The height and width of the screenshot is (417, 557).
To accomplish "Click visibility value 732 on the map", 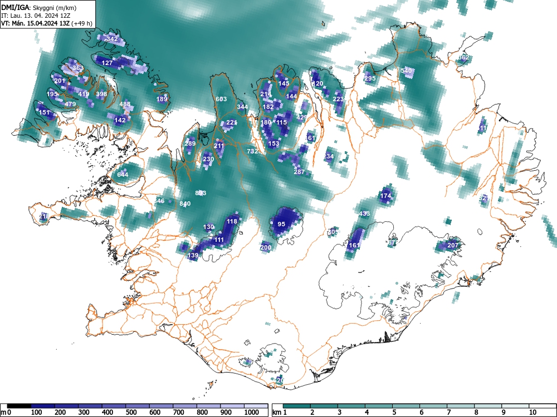I will 252,151.
